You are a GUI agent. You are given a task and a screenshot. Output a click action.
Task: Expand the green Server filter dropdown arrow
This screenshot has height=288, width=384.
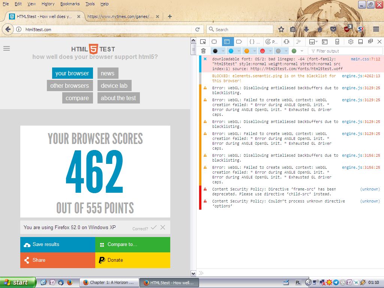pyautogui.click(x=302, y=51)
